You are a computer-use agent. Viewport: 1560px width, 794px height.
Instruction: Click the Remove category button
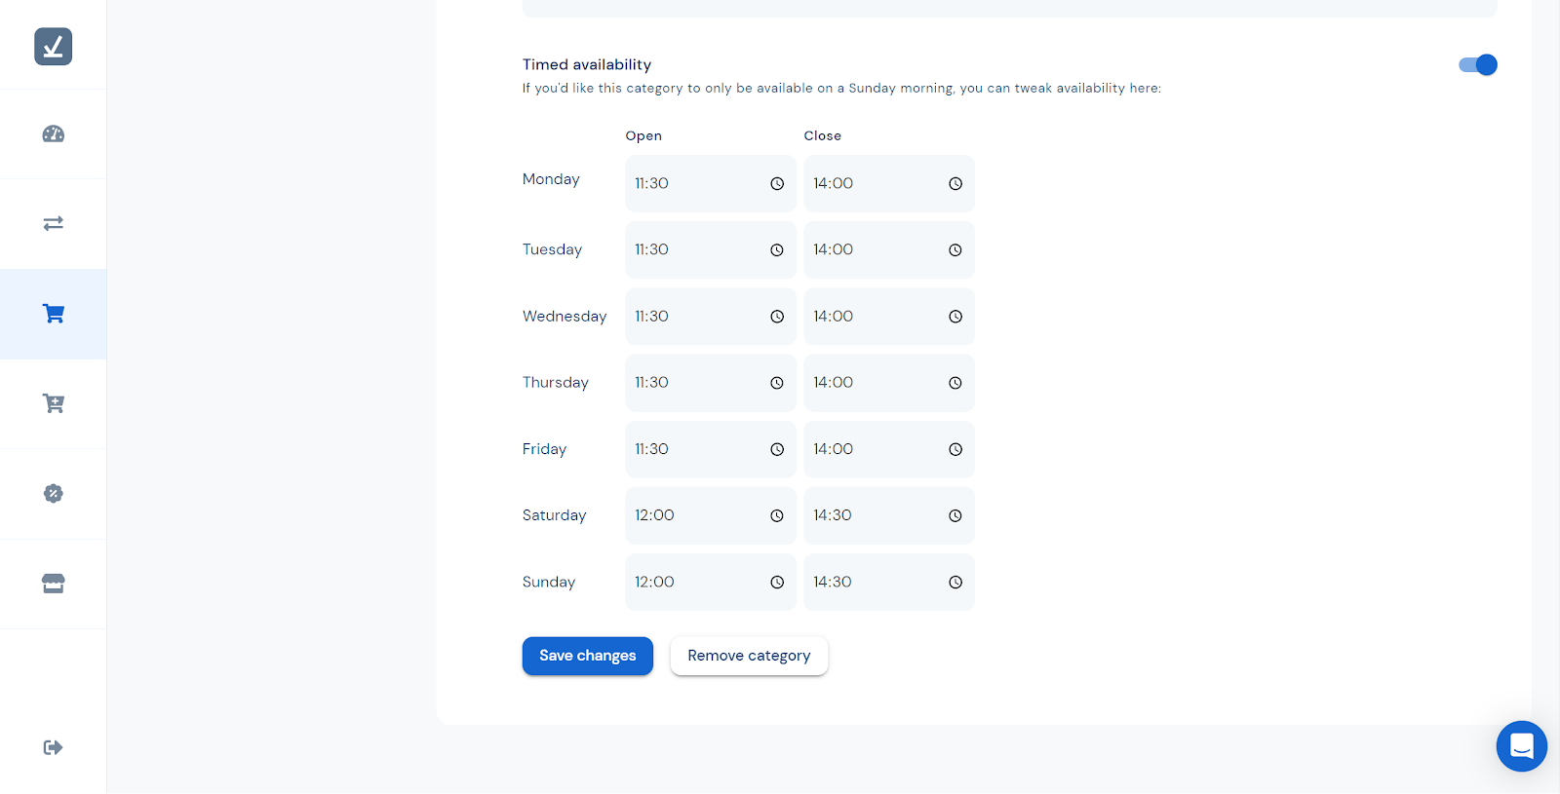click(749, 656)
